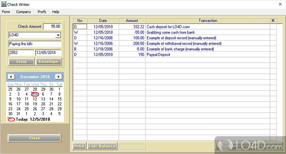The image size is (286, 154).
Task: Click the Check Amount input field
Action: pos(52,27)
